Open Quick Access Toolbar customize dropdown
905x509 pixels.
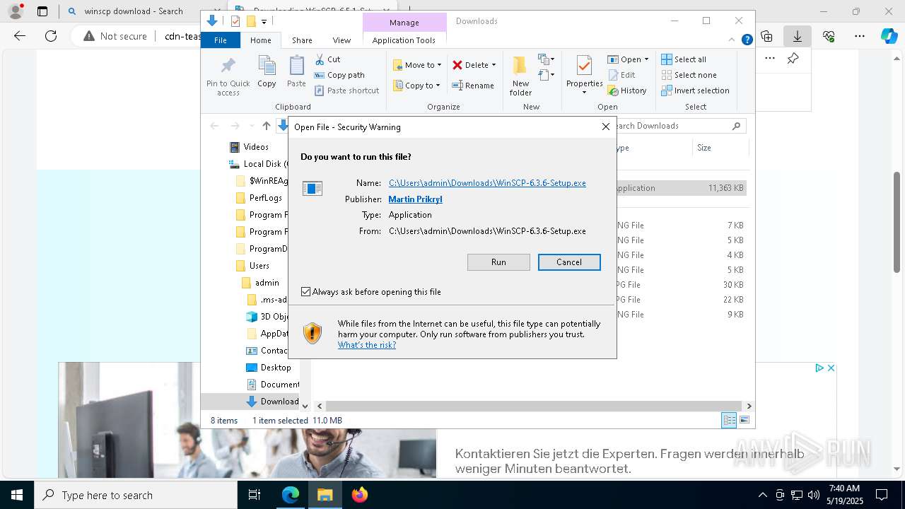click(x=264, y=21)
